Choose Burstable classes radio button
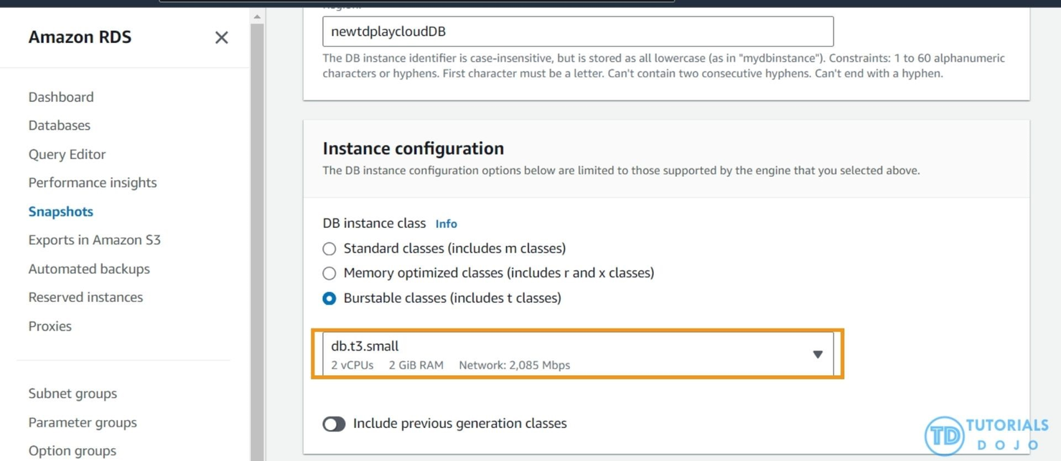Viewport: 1061px width, 461px height. tap(329, 298)
